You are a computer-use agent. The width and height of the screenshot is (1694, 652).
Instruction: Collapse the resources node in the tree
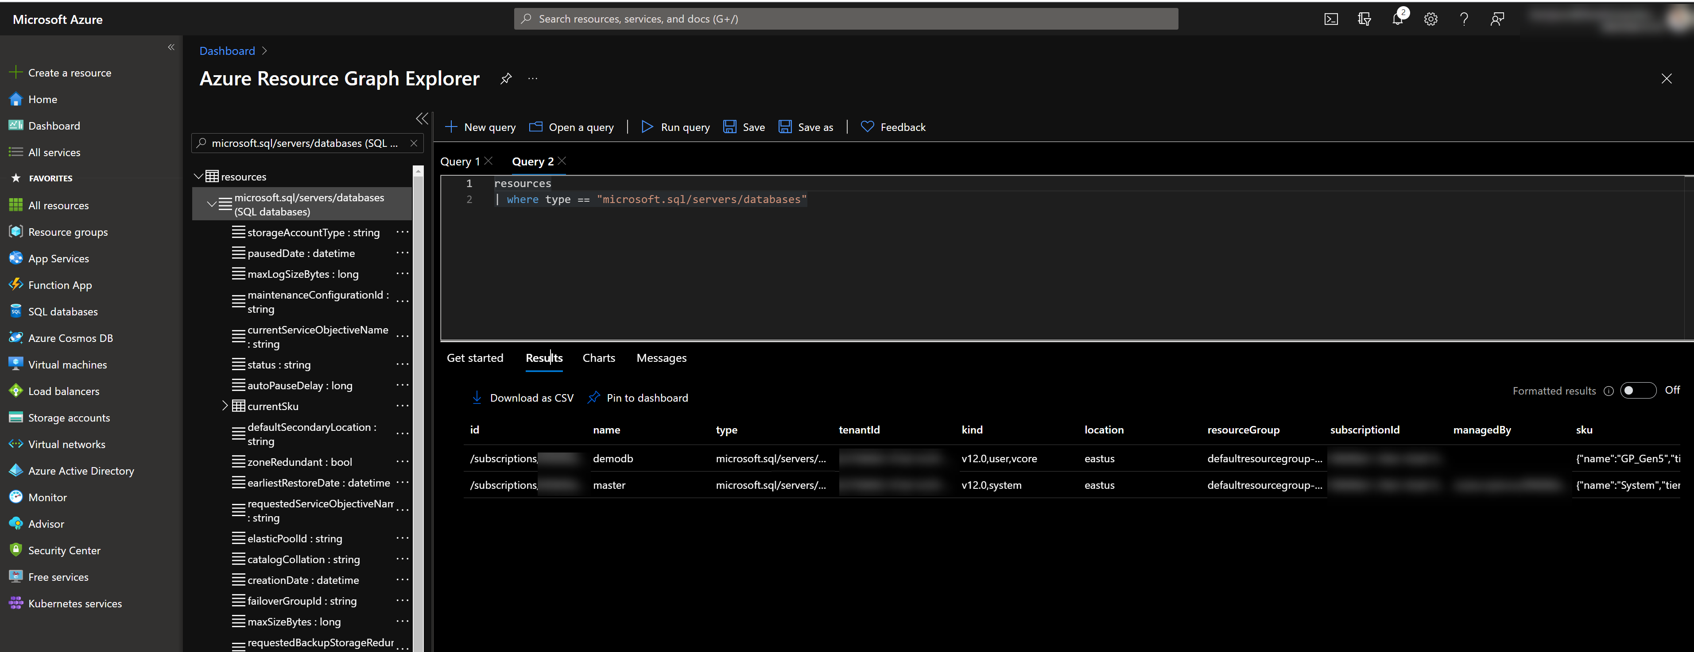coord(198,176)
